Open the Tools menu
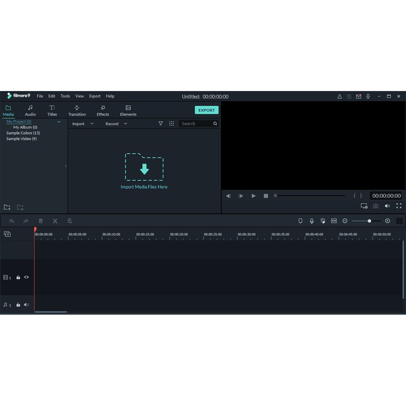This screenshot has height=406, width=406. point(65,96)
